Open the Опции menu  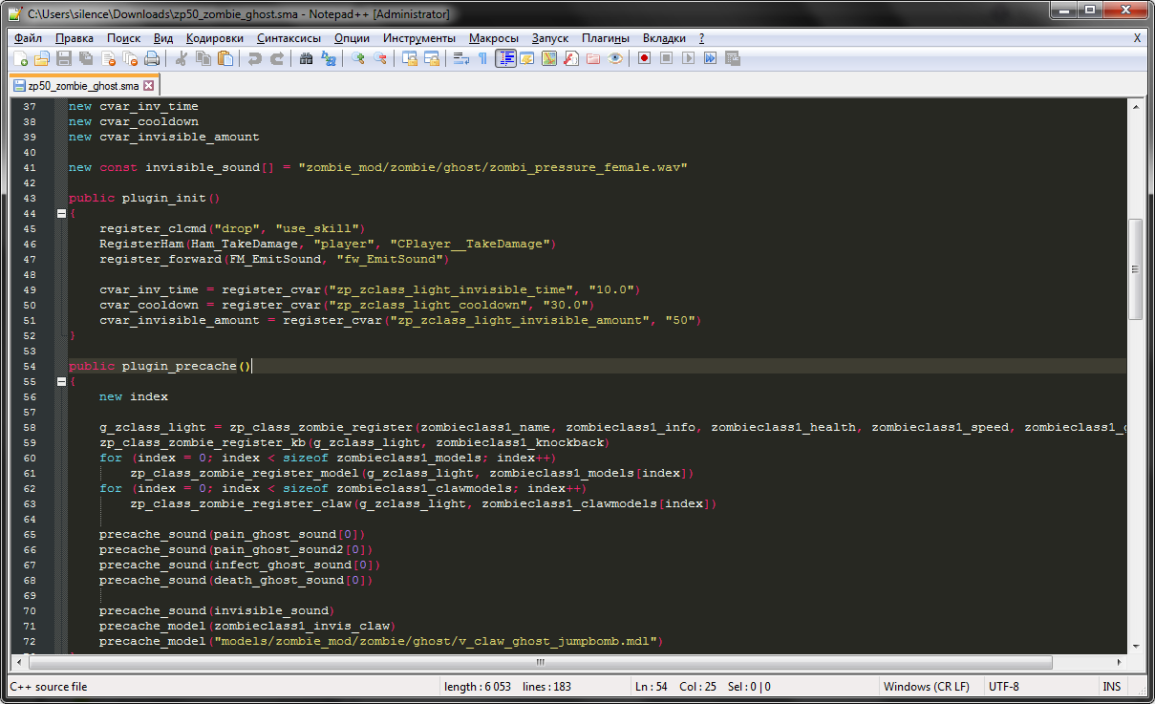353,38
